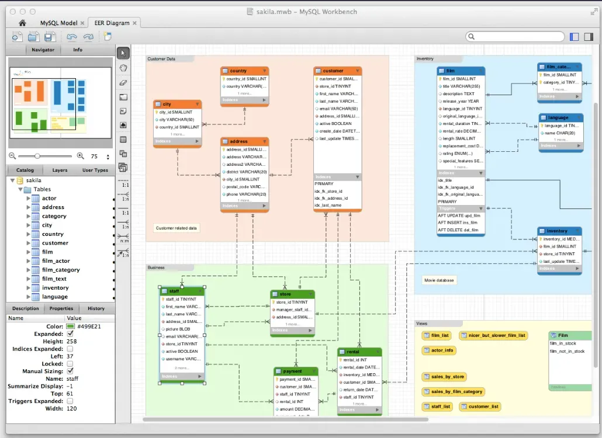This screenshot has width=602, height=438.
Task: Choose the place image tool
Action: (123, 125)
